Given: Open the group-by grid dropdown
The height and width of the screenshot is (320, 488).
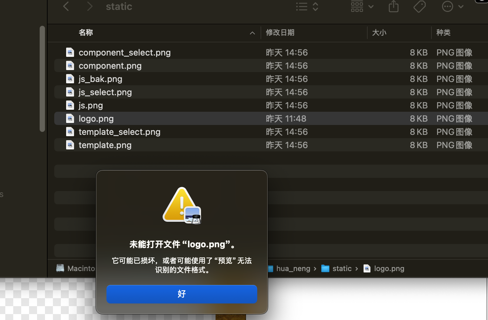Looking at the screenshot, I should 362,6.
